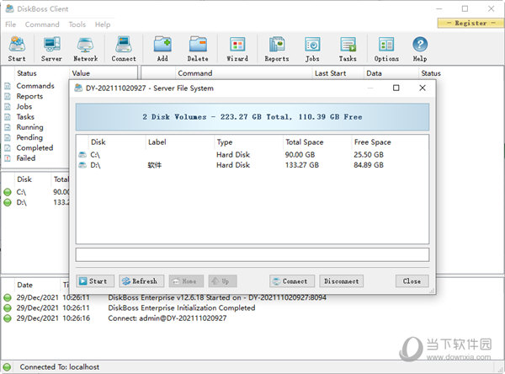Select the Running status row
The image size is (505, 374).
tap(29, 127)
